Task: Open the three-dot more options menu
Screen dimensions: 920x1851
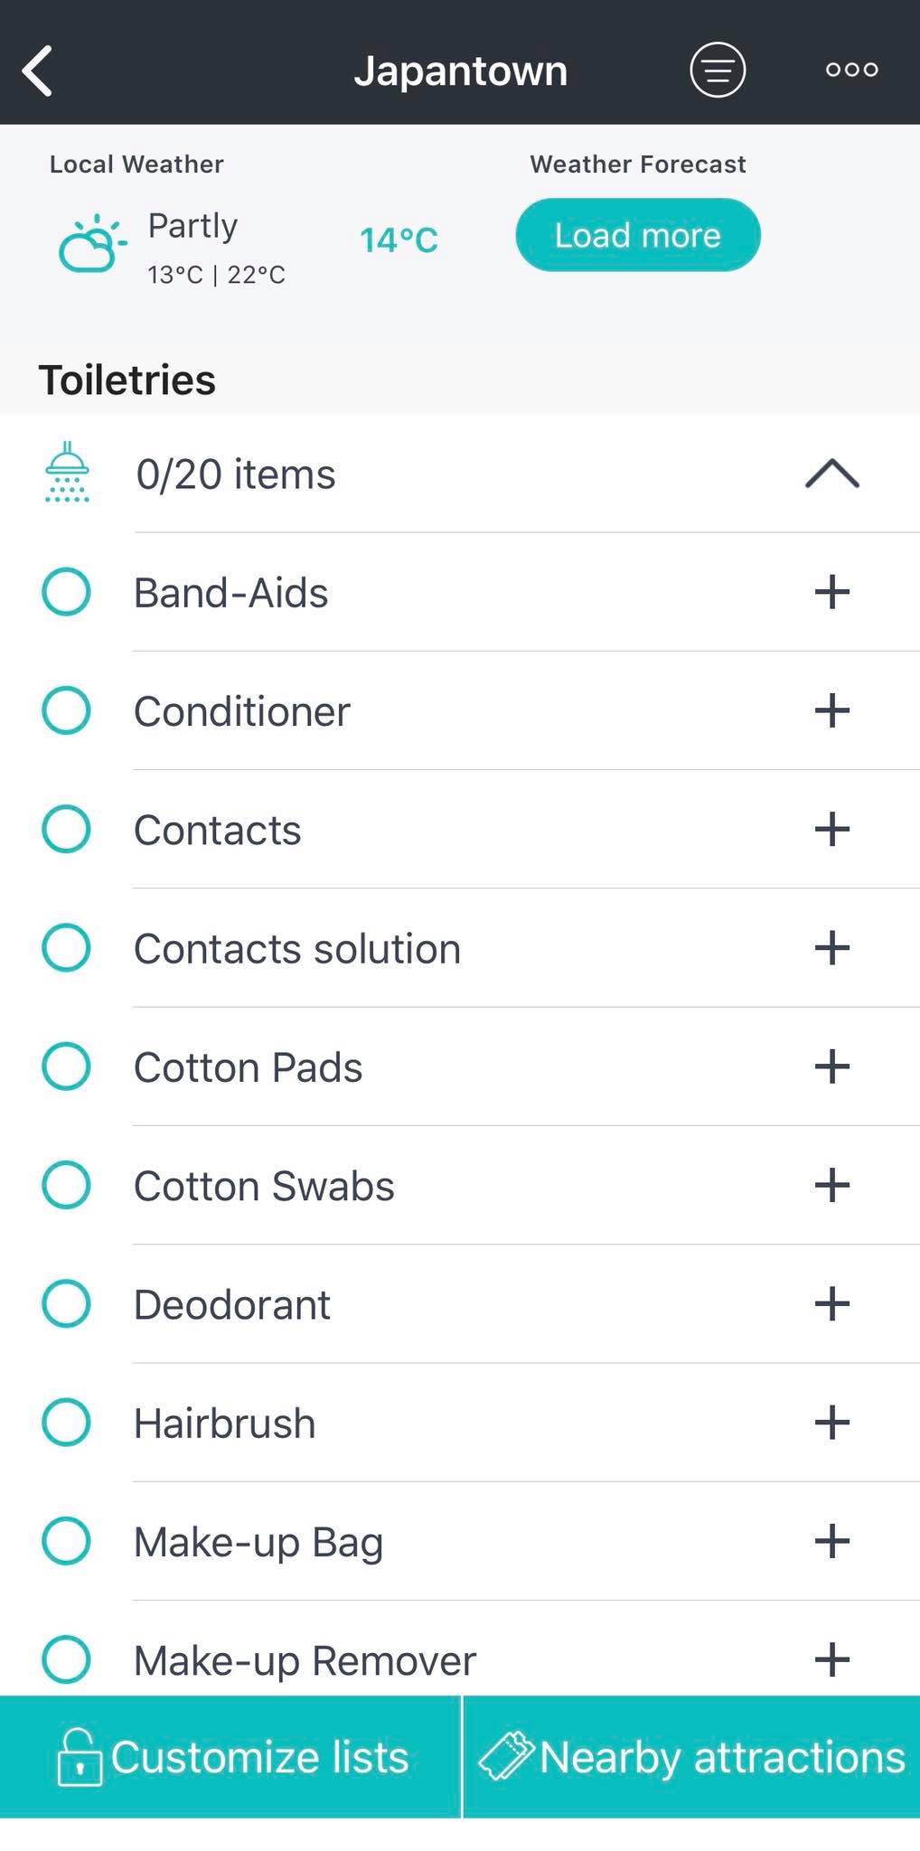Action: pos(851,70)
